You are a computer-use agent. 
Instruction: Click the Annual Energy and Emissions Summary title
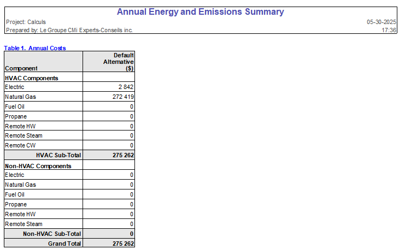201,12
